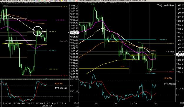The height and width of the screenshot is (107, 184).
Task: Click the 1962.31 current price tag on 60 Min chart
Action: pos(180,54)
